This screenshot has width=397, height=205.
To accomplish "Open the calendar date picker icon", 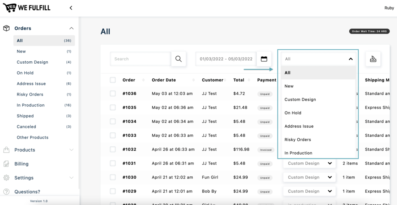I will coord(264,59).
